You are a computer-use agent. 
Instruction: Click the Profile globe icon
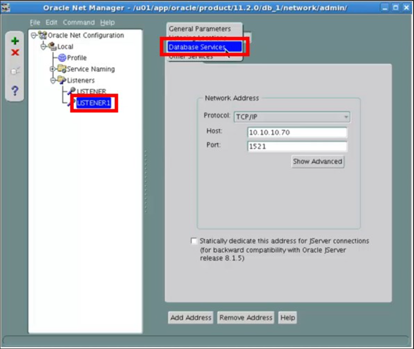click(62, 58)
